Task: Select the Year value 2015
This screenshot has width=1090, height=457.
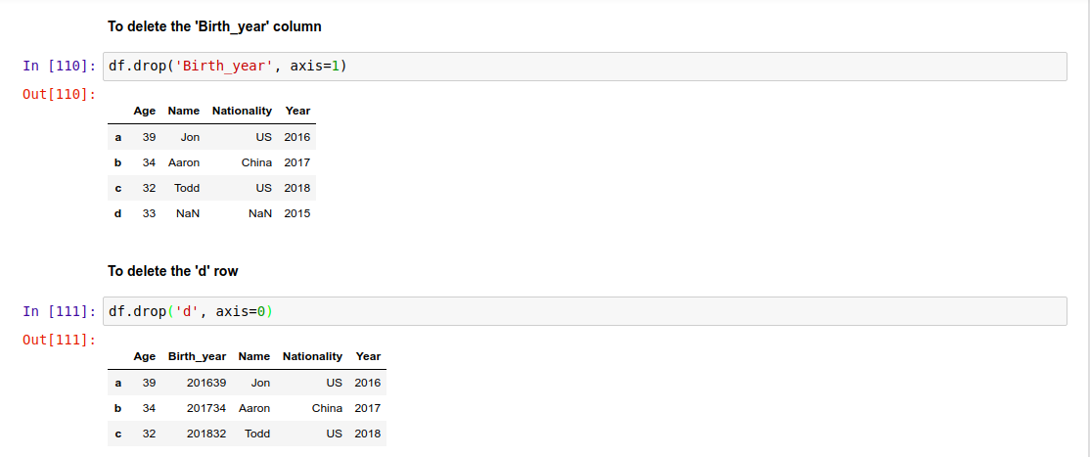Action: tap(296, 213)
